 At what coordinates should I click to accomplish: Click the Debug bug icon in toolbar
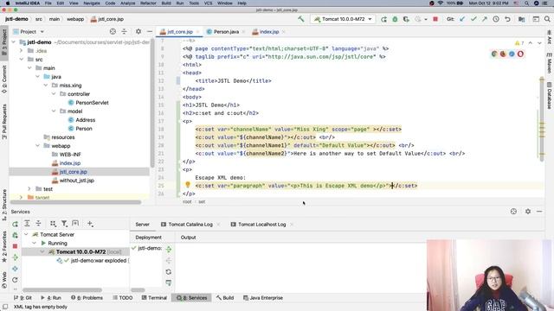coord(395,19)
